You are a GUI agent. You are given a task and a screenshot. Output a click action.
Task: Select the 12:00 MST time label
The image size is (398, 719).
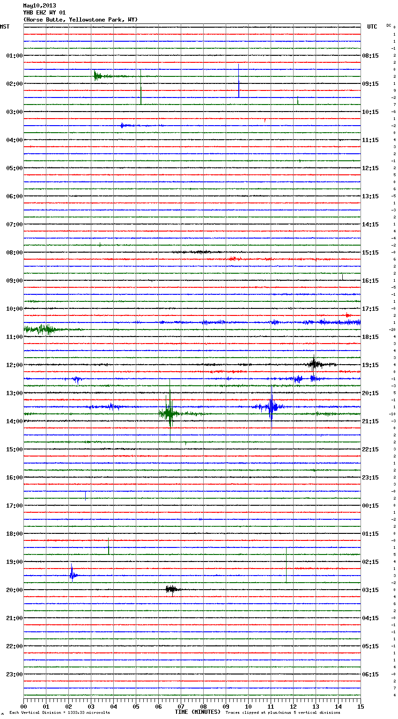click(x=15, y=365)
